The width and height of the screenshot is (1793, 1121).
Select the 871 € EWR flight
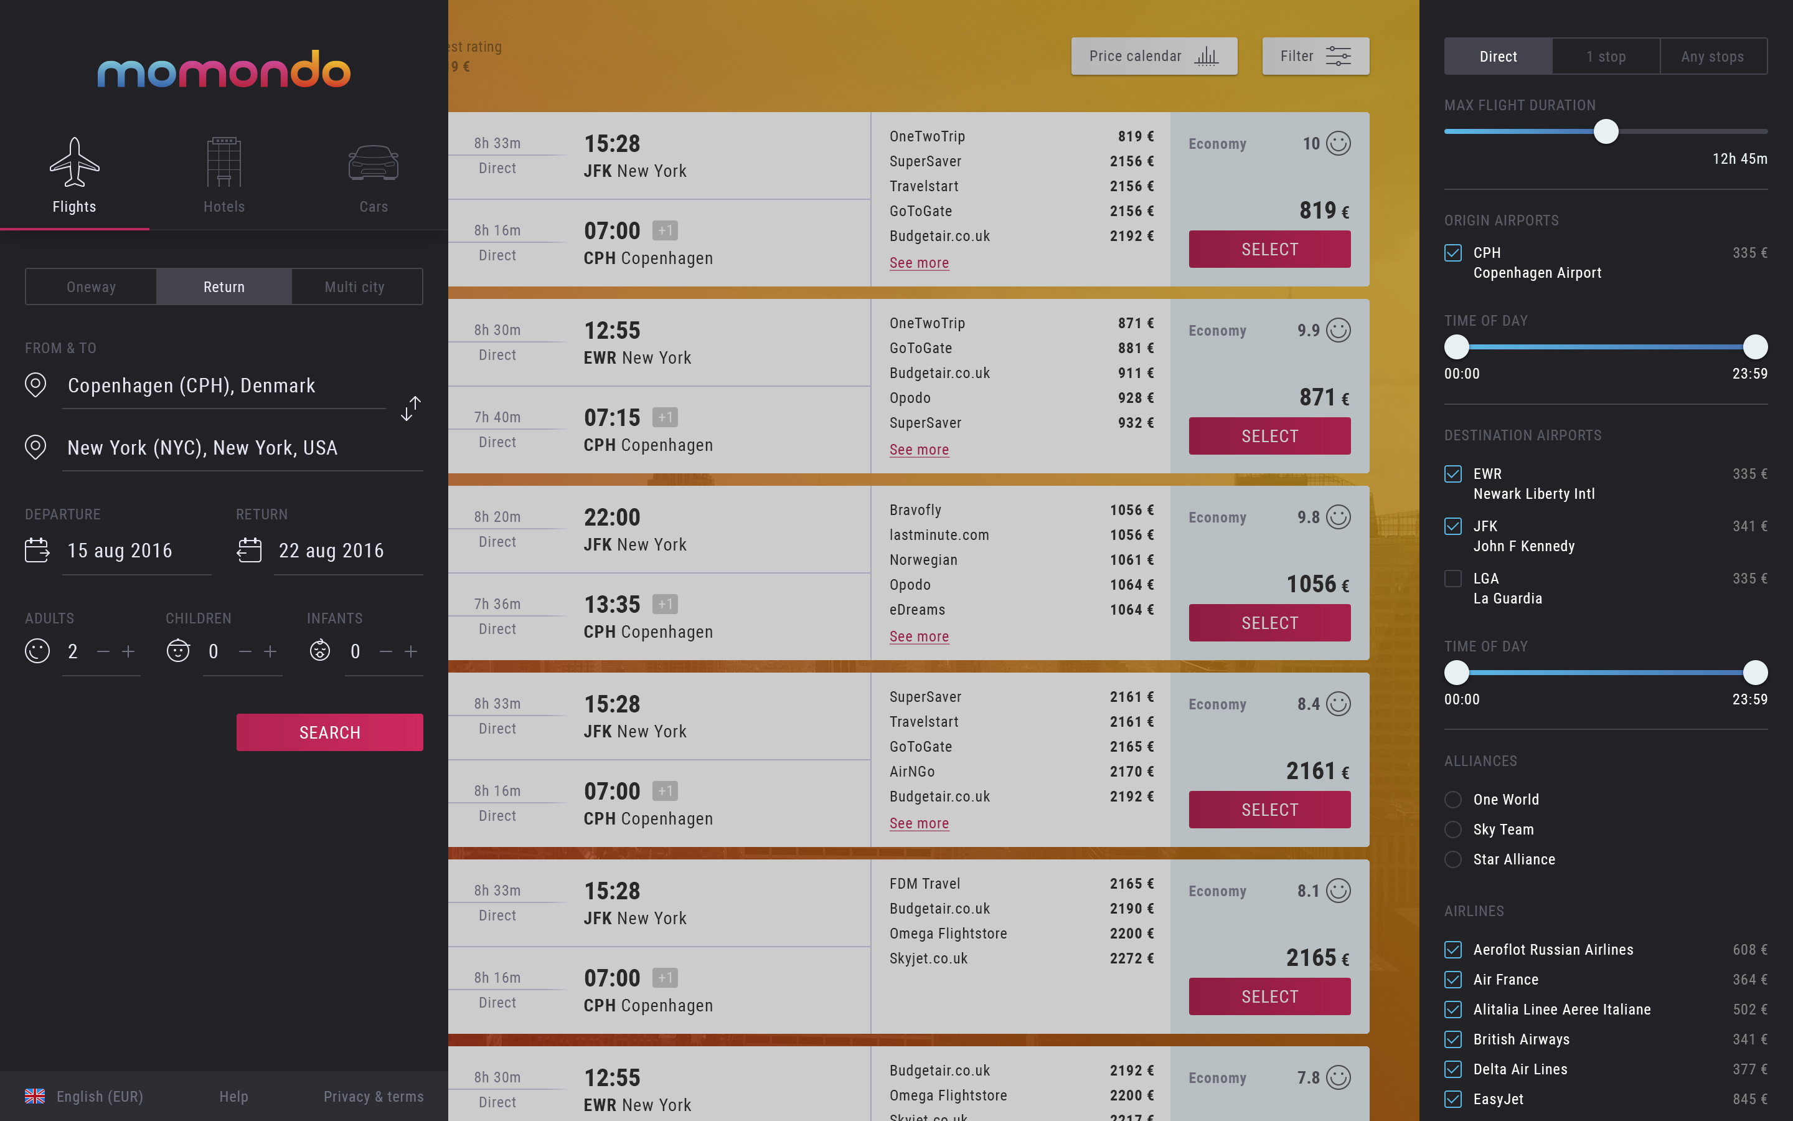pos(1269,436)
